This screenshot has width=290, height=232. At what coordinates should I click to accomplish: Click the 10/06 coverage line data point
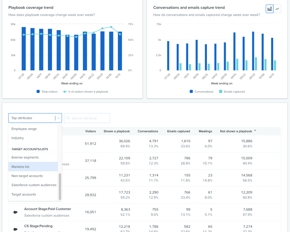pos(111,27)
